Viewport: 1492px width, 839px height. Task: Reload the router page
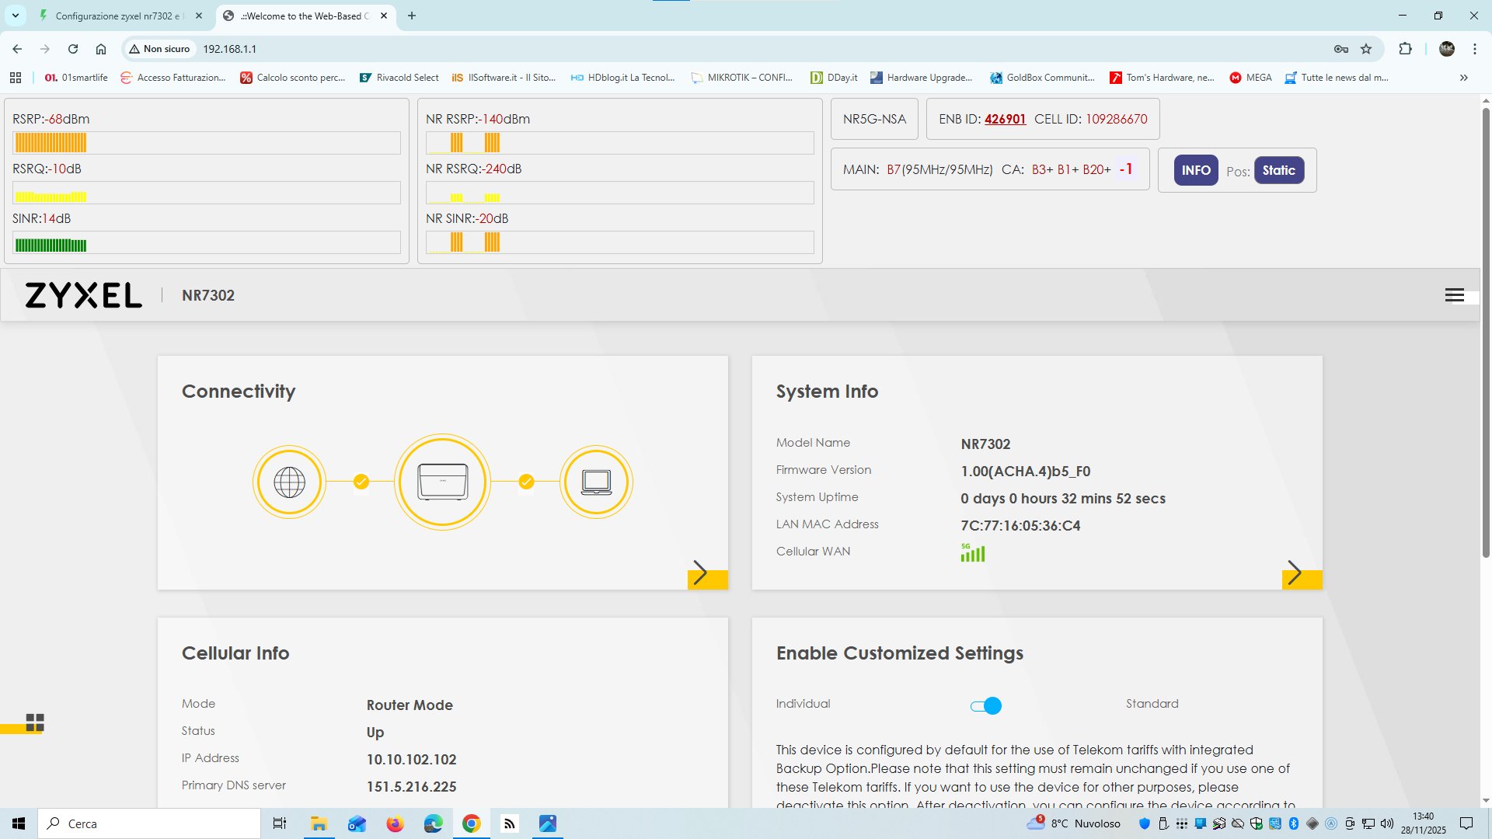tap(73, 49)
